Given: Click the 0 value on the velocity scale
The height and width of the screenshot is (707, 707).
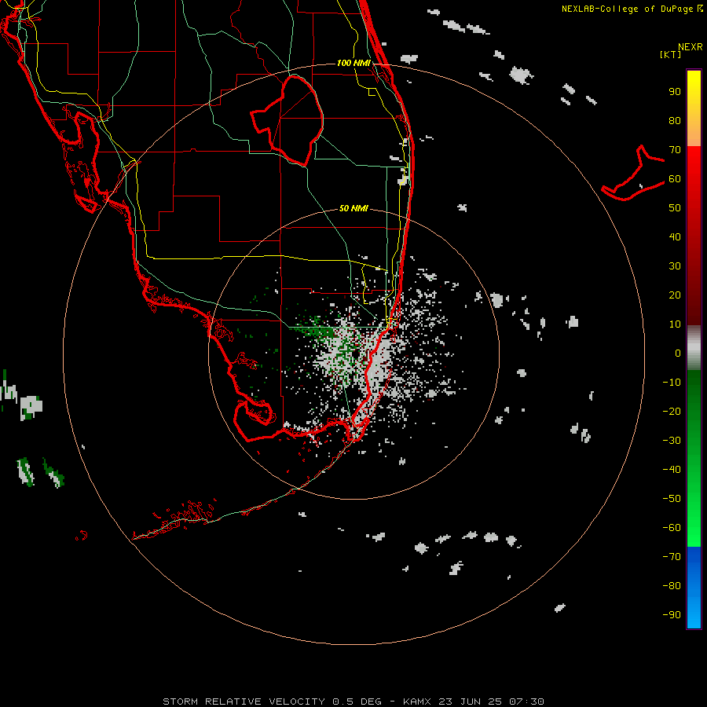Looking at the screenshot, I should pos(678,353).
